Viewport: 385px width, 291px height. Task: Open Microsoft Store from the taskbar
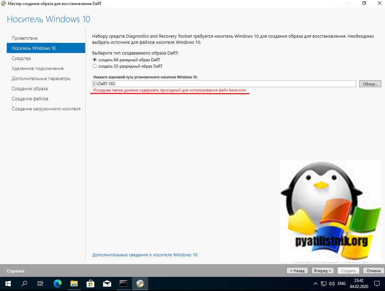coord(90,284)
